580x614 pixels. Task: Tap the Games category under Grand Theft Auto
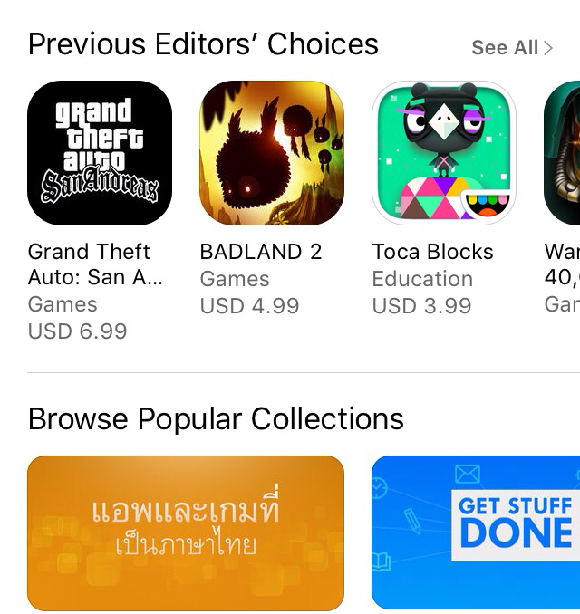point(63,304)
